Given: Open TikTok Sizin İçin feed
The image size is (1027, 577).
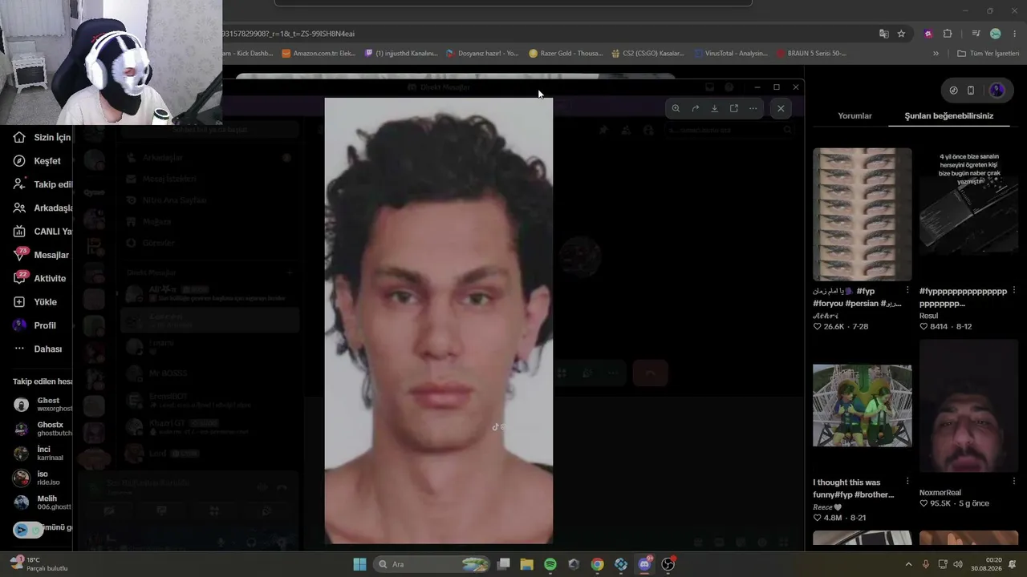Looking at the screenshot, I should [x=42, y=138].
